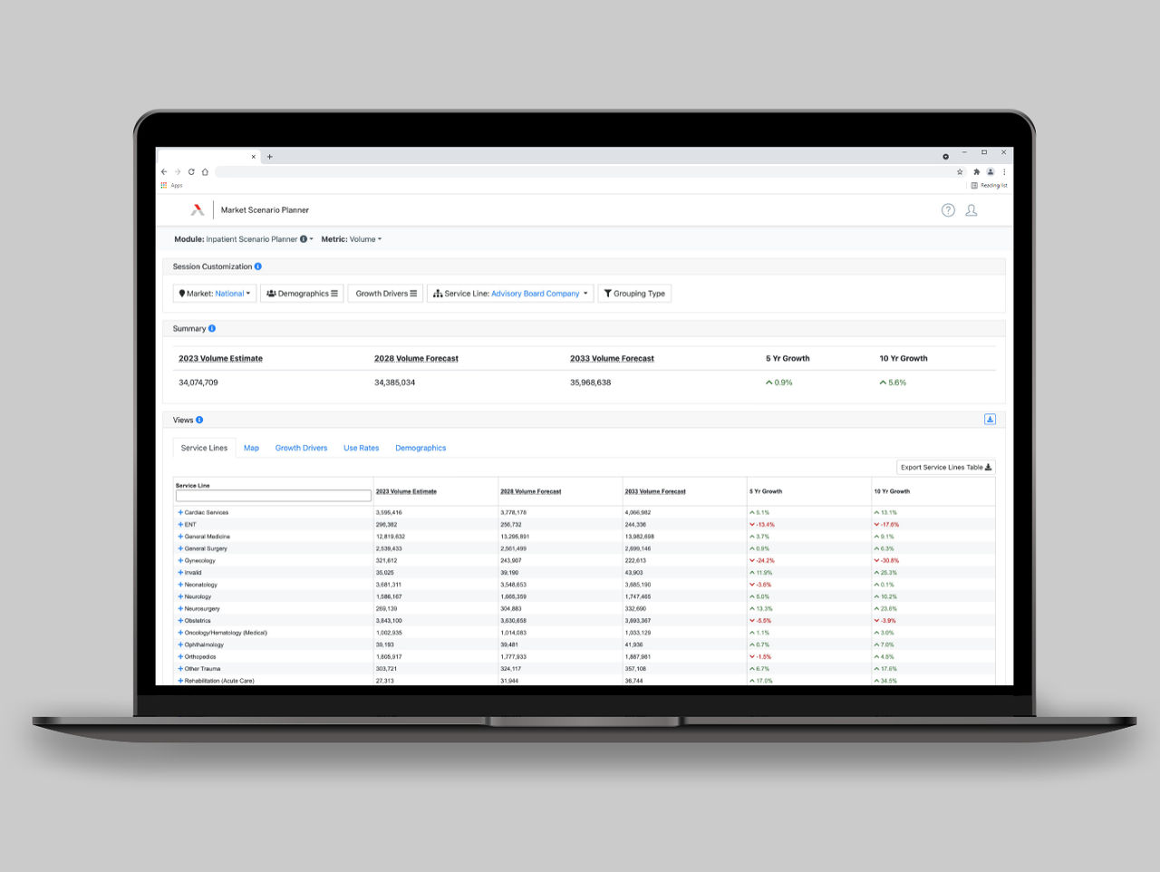Open the Metric: Volume dropdown

point(352,239)
